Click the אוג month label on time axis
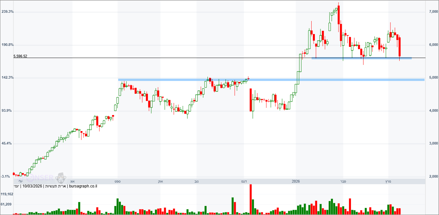Viewport: 439px width, 215px height. tap(73, 181)
